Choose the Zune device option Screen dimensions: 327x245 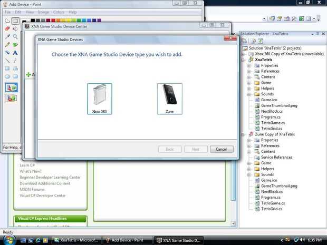[x=170, y=99]
